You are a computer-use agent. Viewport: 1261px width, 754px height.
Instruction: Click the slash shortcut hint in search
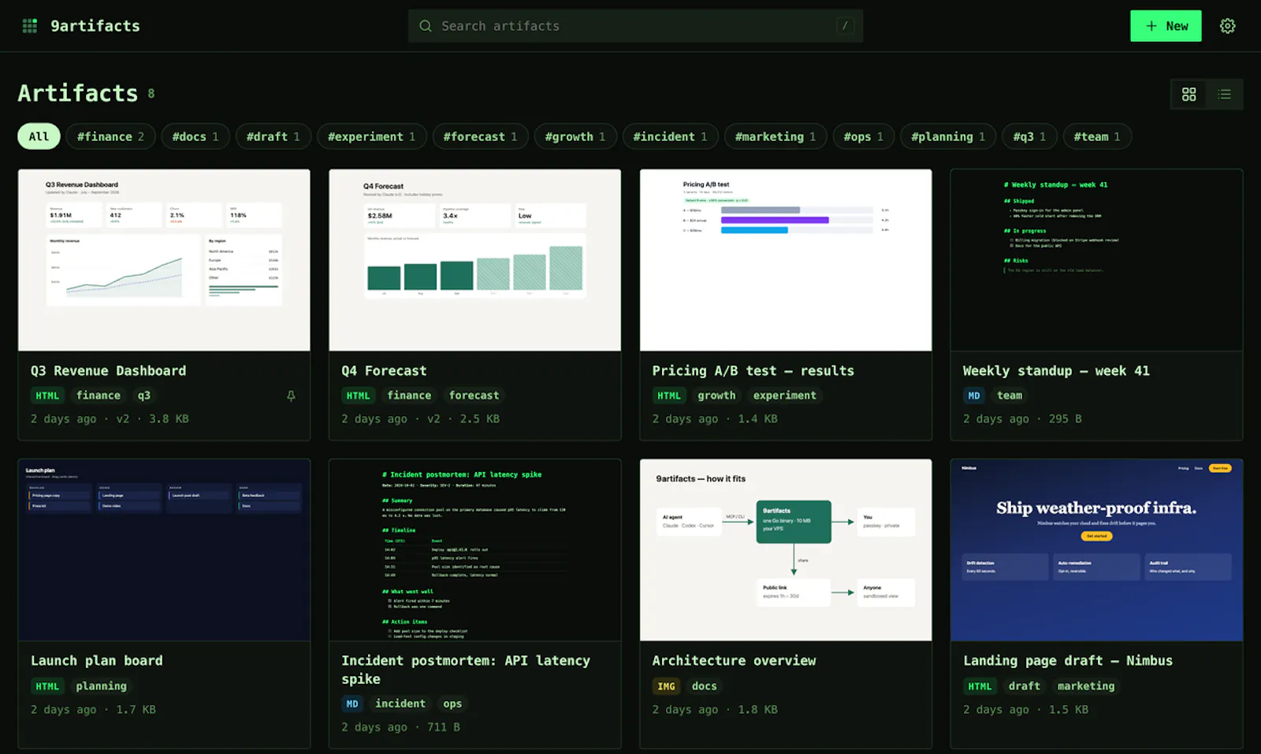click(x=845, y=26)
